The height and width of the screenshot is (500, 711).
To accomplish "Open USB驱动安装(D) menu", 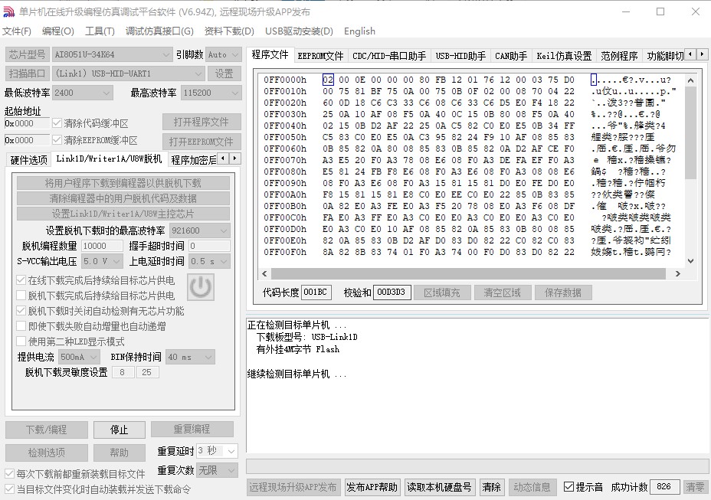I will point(299,31).
